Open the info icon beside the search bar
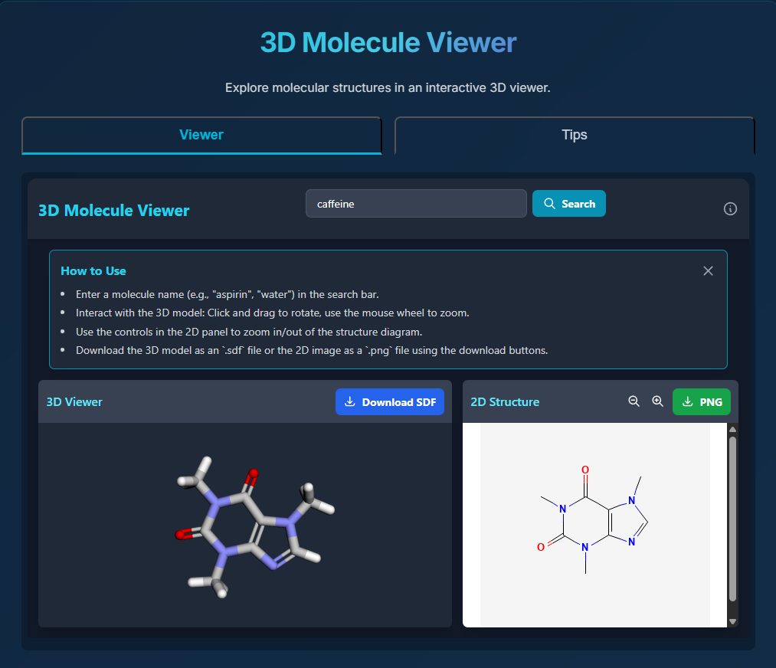The height and width of the screenshot is (668, 776). [730, 208]
